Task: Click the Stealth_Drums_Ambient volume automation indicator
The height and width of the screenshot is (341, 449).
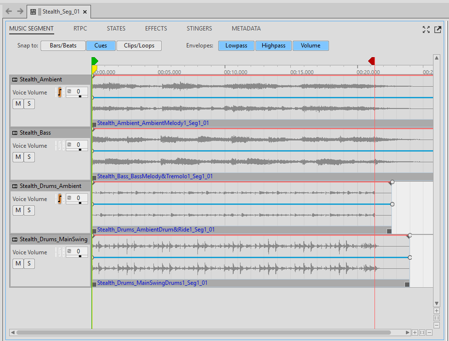Action: pyautogui.click(x=60, y=199)
